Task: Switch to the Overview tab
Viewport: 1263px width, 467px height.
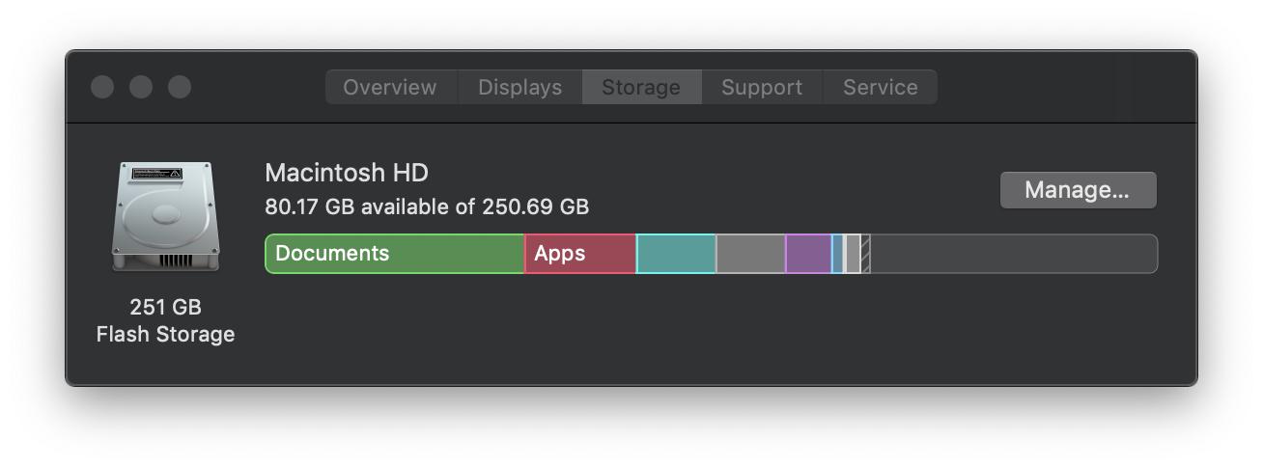Action: 390,87
